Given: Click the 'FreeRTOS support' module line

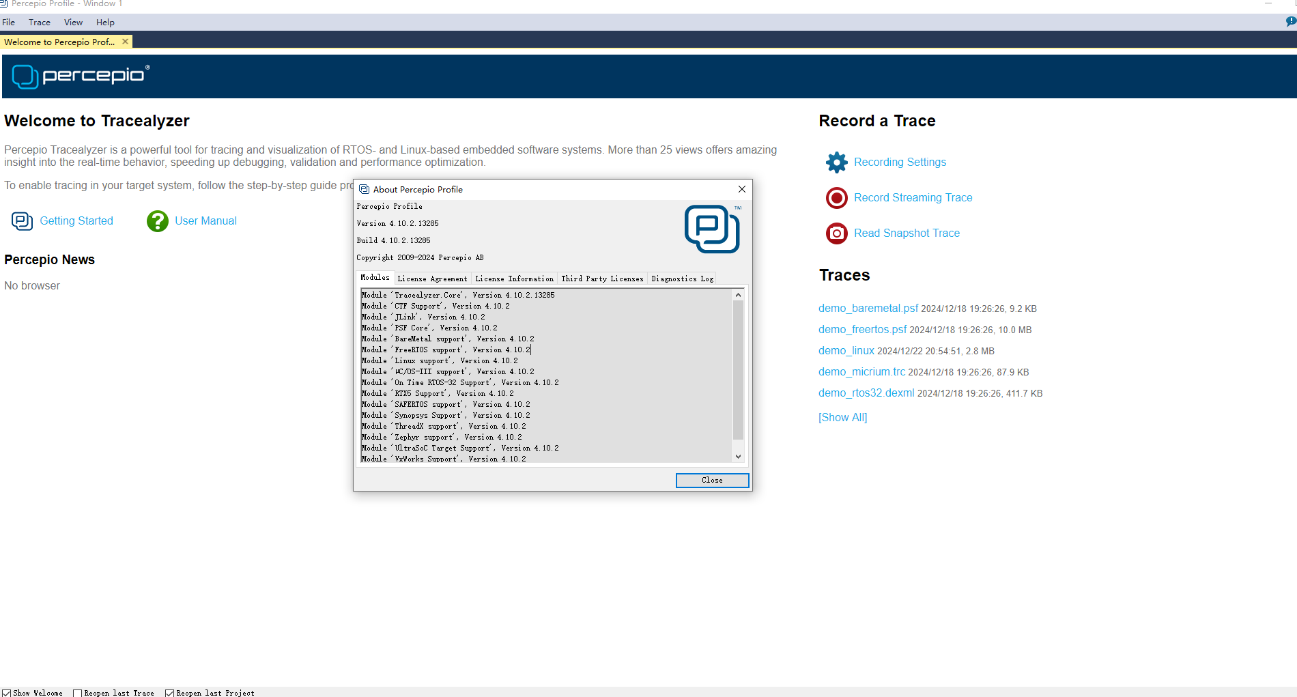Looking at the screenshot, I should [446, 350].
